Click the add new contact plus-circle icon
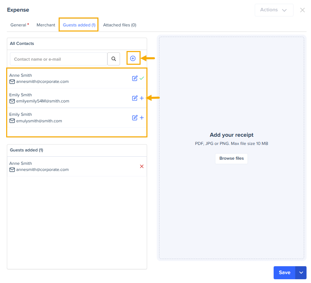Image resolution: width=311 pixels, height=283 pixels. coord(133,59)
